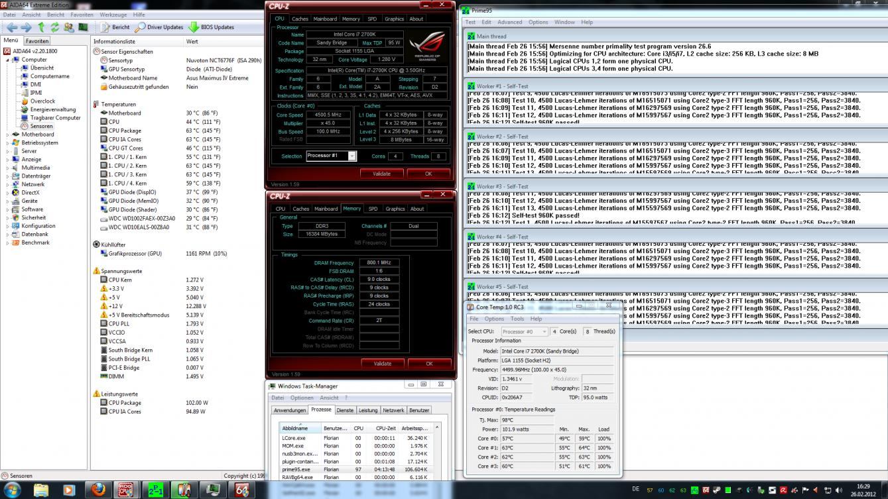
Task: Sort by the CPU-Zeit column in Task-Manager
Action: pyautogui.click(x=385, y=428)
